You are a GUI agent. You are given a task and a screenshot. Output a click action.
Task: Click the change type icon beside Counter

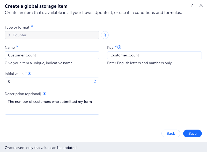tap(105, 35)
